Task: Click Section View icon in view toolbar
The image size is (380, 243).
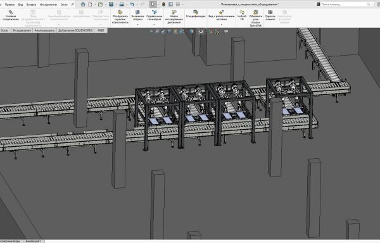Action: [169, 32]
